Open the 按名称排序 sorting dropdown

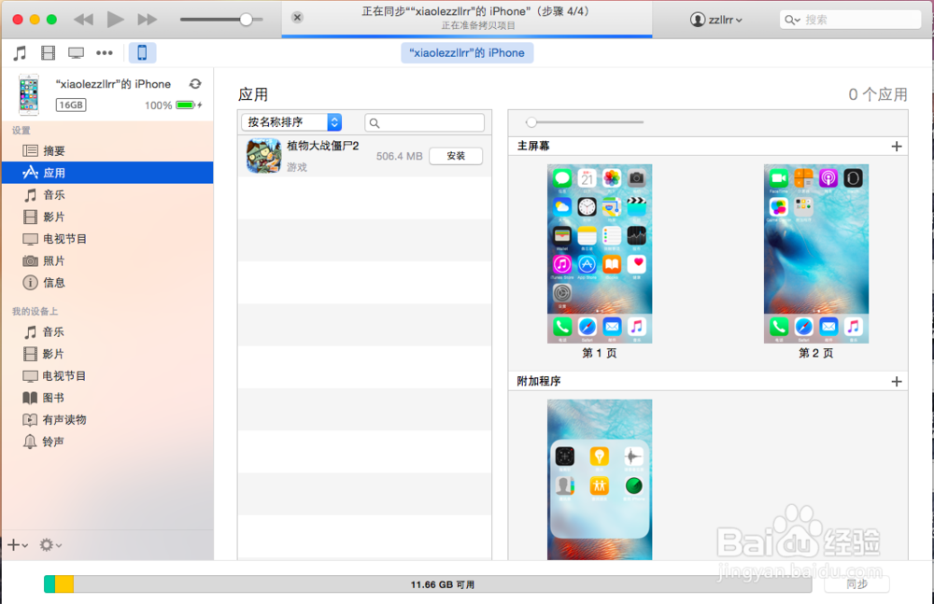[x=293, y=122]
